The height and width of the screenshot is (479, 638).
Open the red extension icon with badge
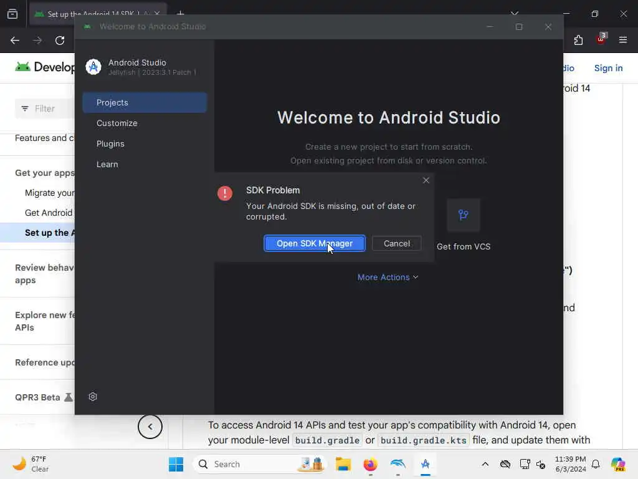coord(601,39)
